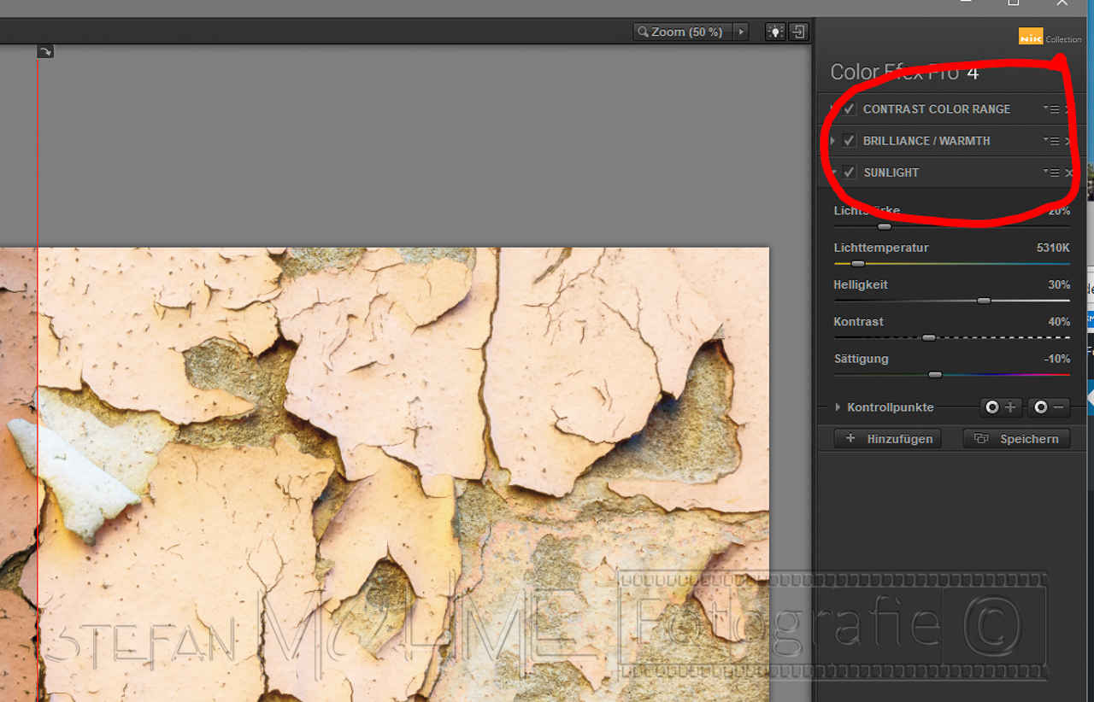Select the CONTRAST COLOR RANGE filter title

pyautogui.click(x=937, y=109)
